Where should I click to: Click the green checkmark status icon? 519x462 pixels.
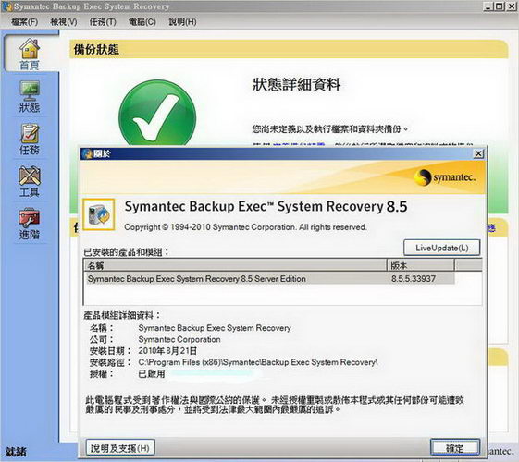coord(157,114)
